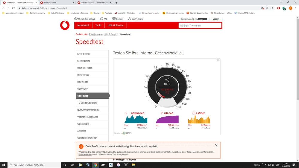Open the FAQ help link
The image size is (299, 168).
[104, 19]
